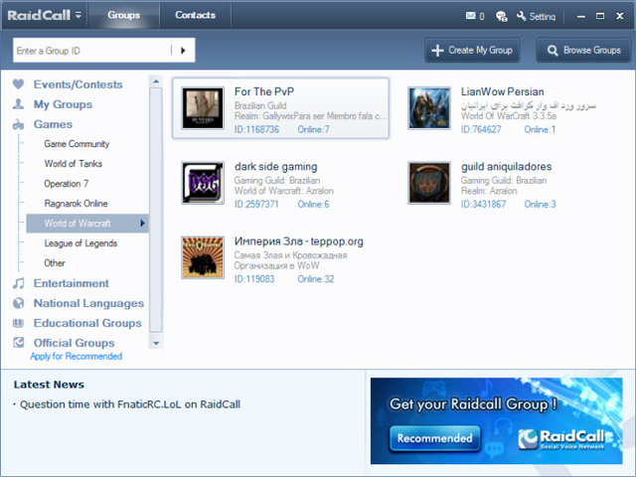Open the FnaticRC.LoL question time news

(130, 404)
